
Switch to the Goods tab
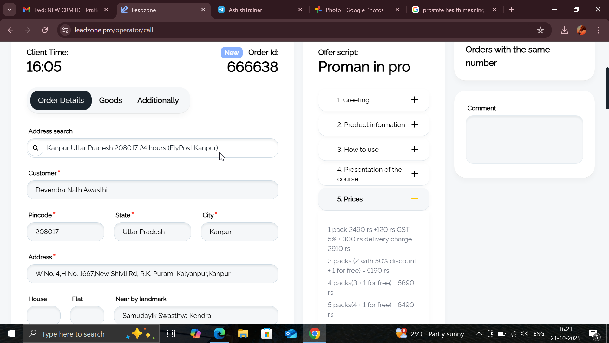coord(110,100)
